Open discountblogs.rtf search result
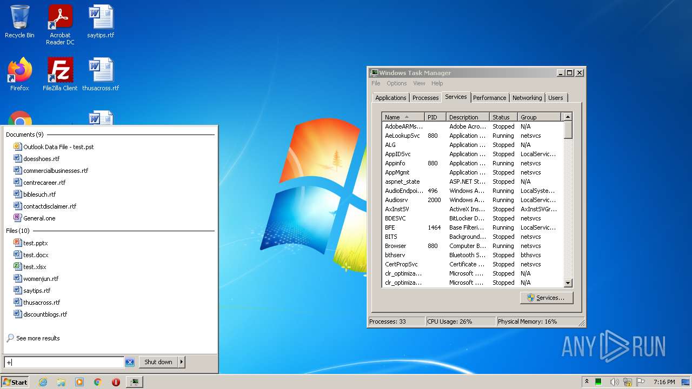Screen dimensions: 692x389 41,314
